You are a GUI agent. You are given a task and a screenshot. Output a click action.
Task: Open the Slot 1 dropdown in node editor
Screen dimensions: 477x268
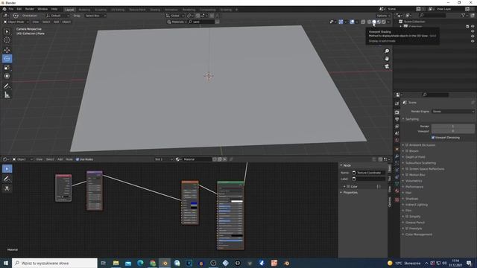pyautogui.click(x=164, y=159)
